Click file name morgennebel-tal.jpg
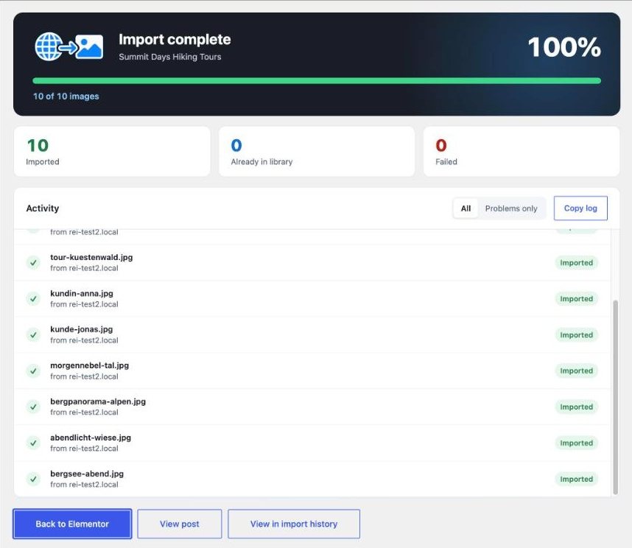The height and width of the screenshot is (548, 632). pos(89,365)
